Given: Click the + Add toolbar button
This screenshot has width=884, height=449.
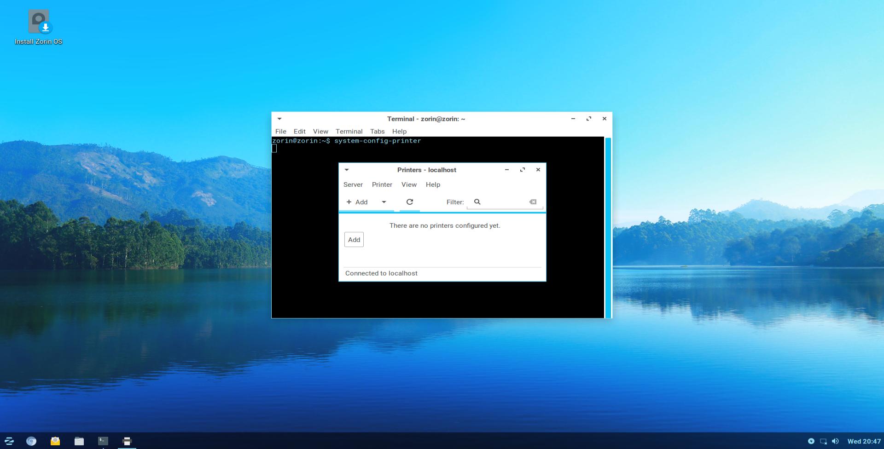Looking at the screenshot, I should click(x=357, y=202).
